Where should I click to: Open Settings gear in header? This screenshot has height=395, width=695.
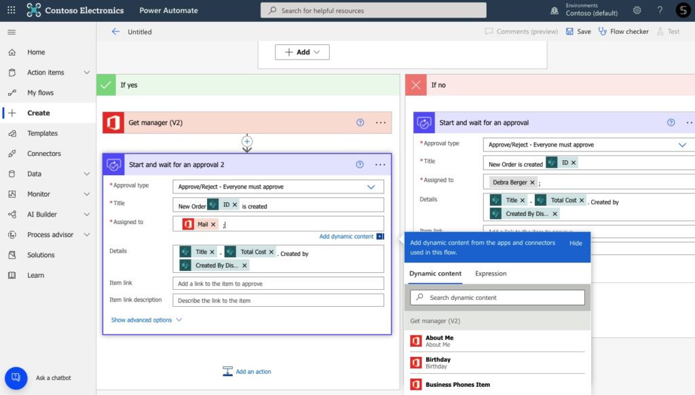(637, 10)
